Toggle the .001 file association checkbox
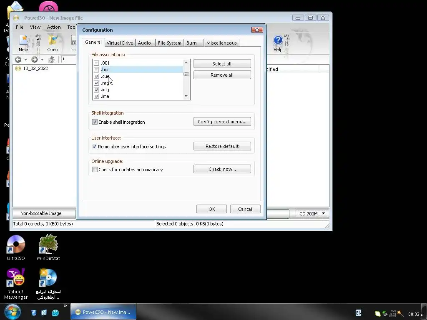This screenshot has width=427, height=320. pyautogui.click(x=96, y=63)
